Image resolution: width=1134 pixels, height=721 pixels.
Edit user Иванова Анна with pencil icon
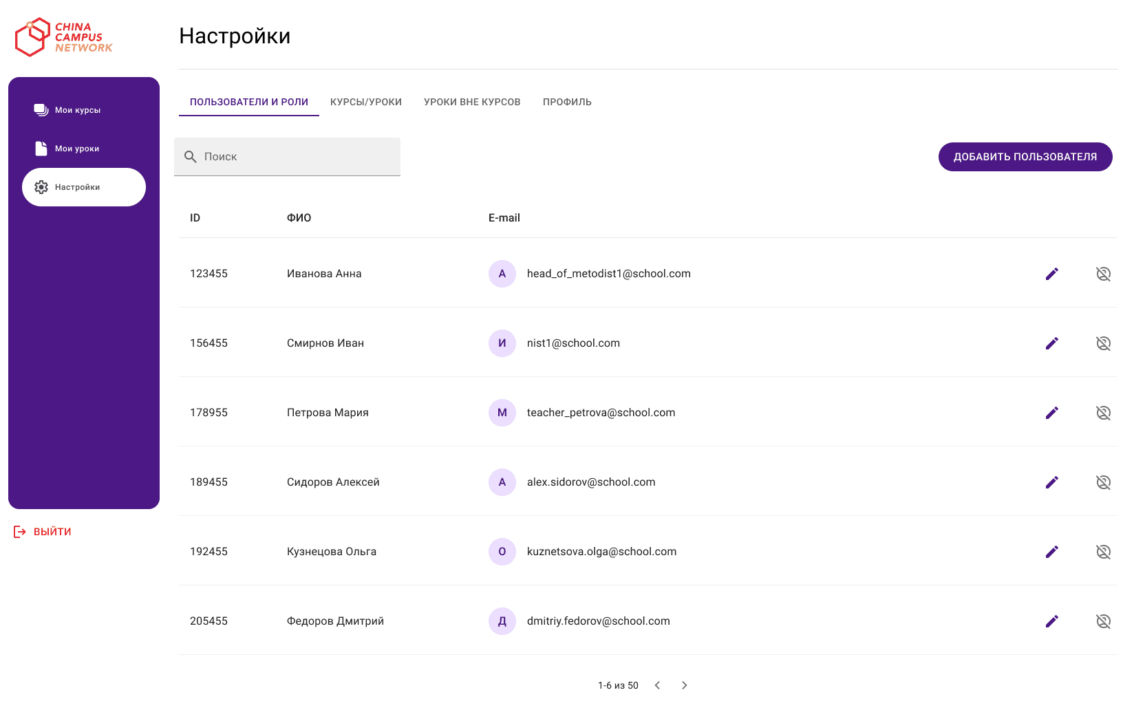point(1052,273)
